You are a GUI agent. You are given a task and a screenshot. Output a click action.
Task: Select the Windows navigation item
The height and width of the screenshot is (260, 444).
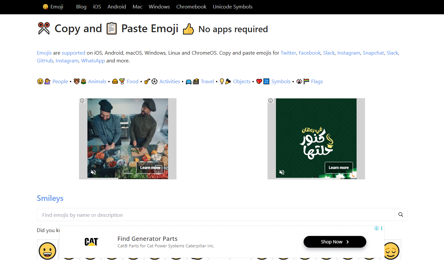tap(159, 6)
